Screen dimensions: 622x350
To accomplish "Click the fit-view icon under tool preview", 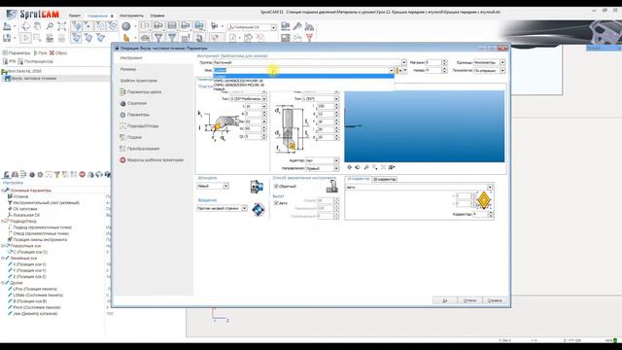I will (x=383, y=167).
